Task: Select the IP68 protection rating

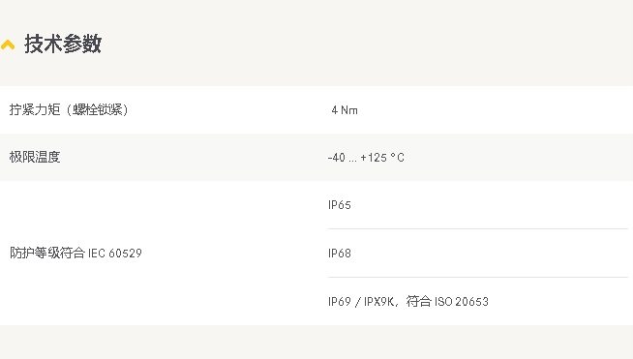Action: point(340,254)
